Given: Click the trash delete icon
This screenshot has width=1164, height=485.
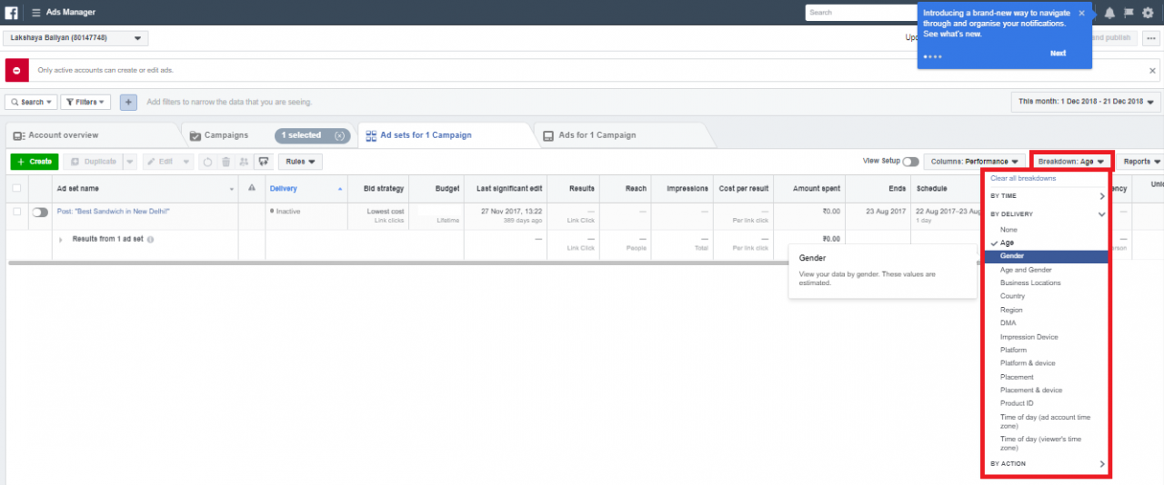Looking at the screenshot, I should (x=225, y=162).
